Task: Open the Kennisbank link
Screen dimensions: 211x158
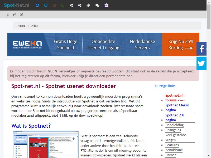Action: point(174,150)
